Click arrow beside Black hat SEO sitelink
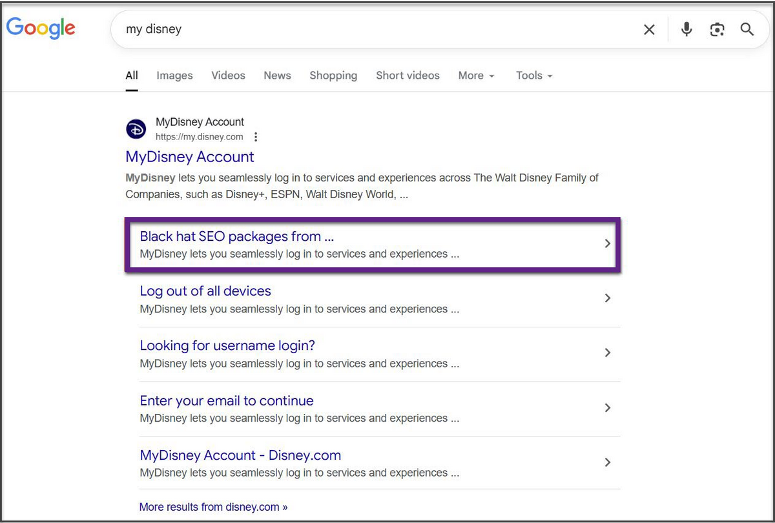This screenshot has width=775, height=523. (x=607, y=243)
